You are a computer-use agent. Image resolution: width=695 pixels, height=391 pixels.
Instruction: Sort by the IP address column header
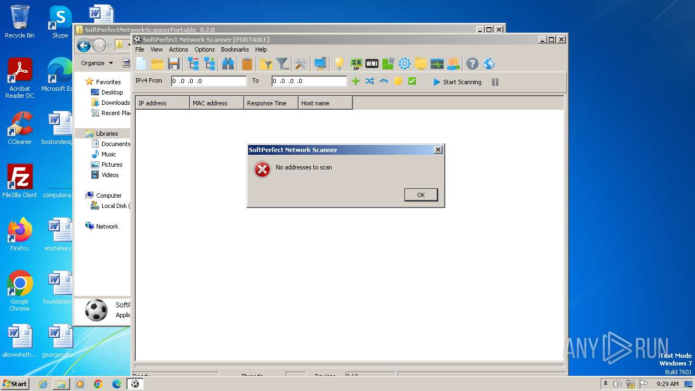click(x=162, y=103)
